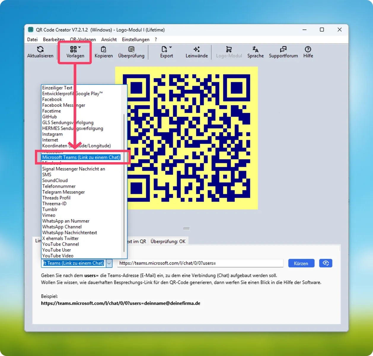373x356 pixels.
Task: Toggle the eye preview button
Action: [326, 263]
